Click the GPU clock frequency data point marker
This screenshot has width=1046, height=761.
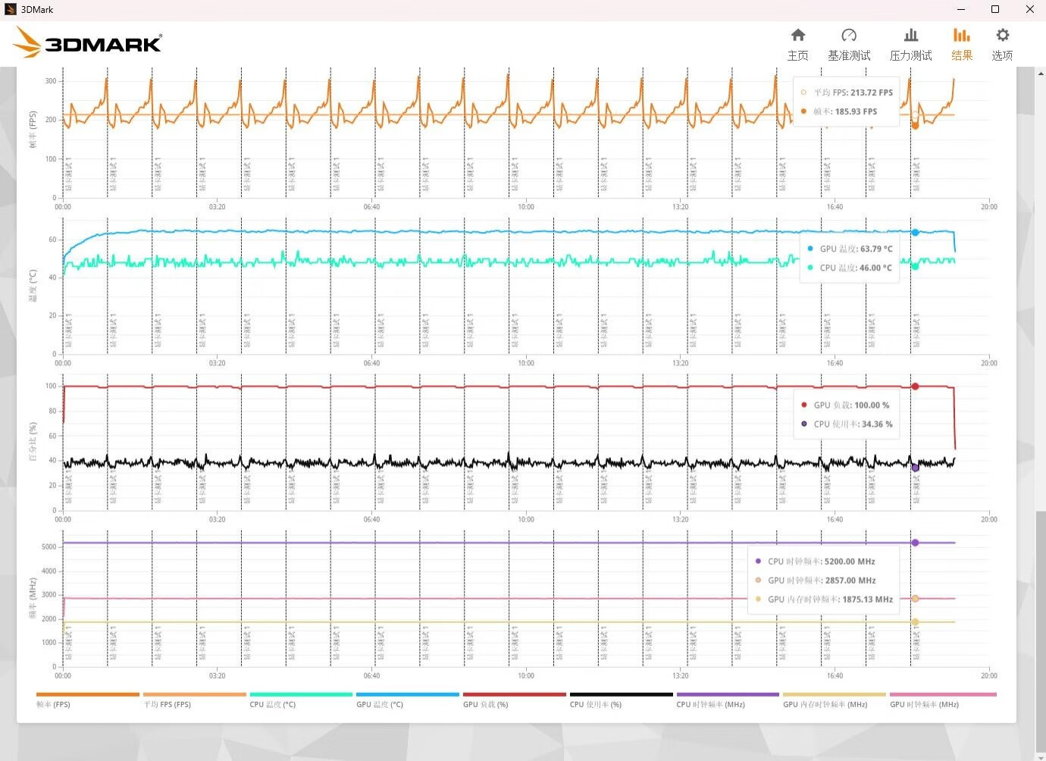pos(915,599)
